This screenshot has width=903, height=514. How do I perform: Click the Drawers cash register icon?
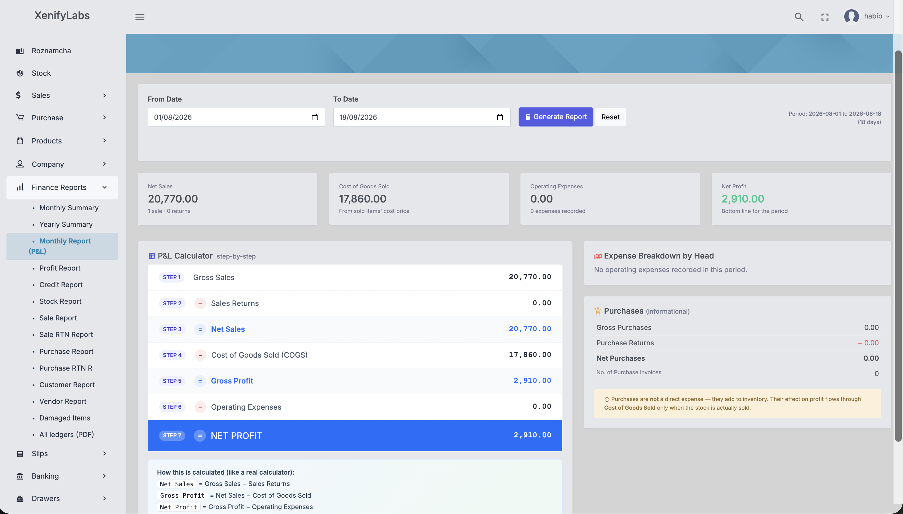[20, 499]
